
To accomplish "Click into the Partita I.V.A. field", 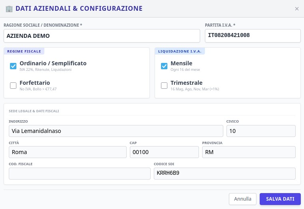I will click(252, 35).
